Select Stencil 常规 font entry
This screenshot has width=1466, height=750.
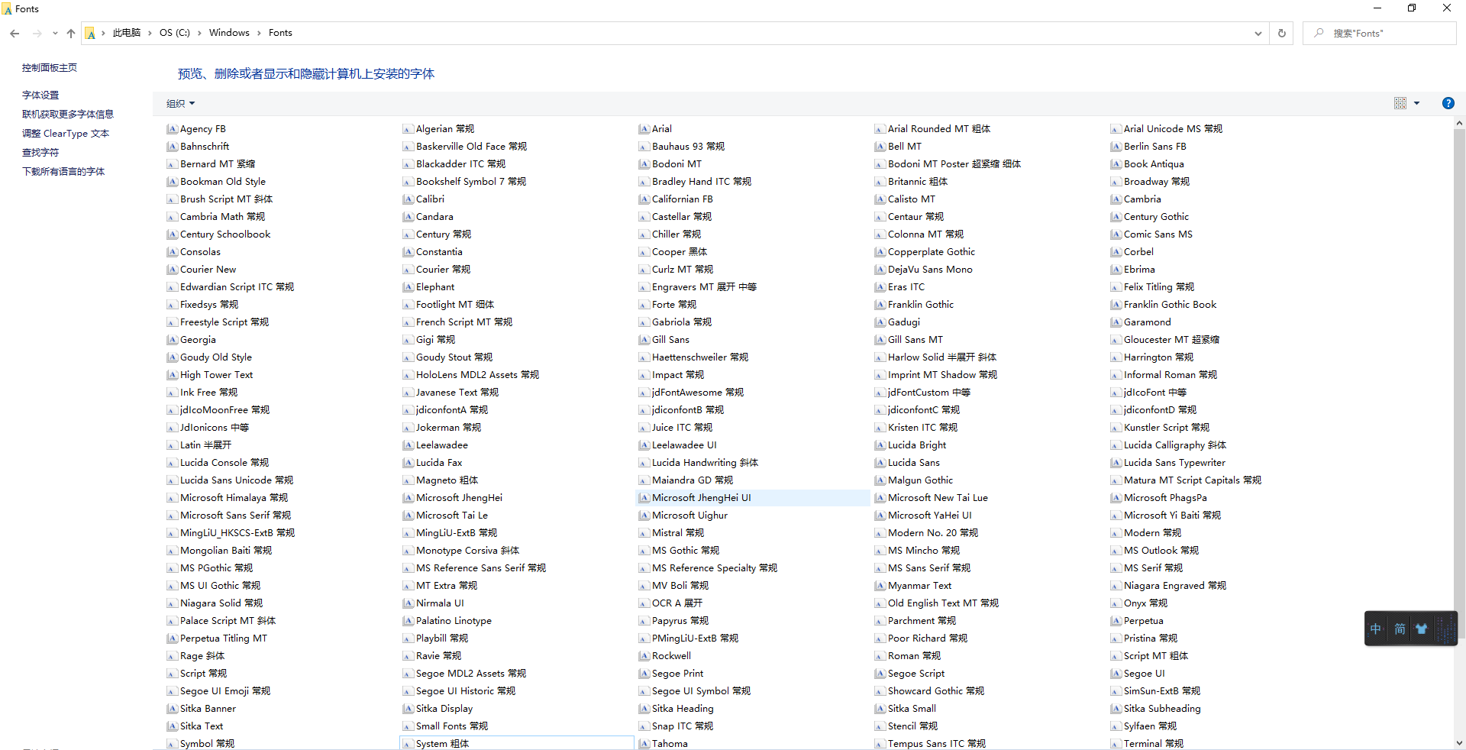click(x=906, y=726)
